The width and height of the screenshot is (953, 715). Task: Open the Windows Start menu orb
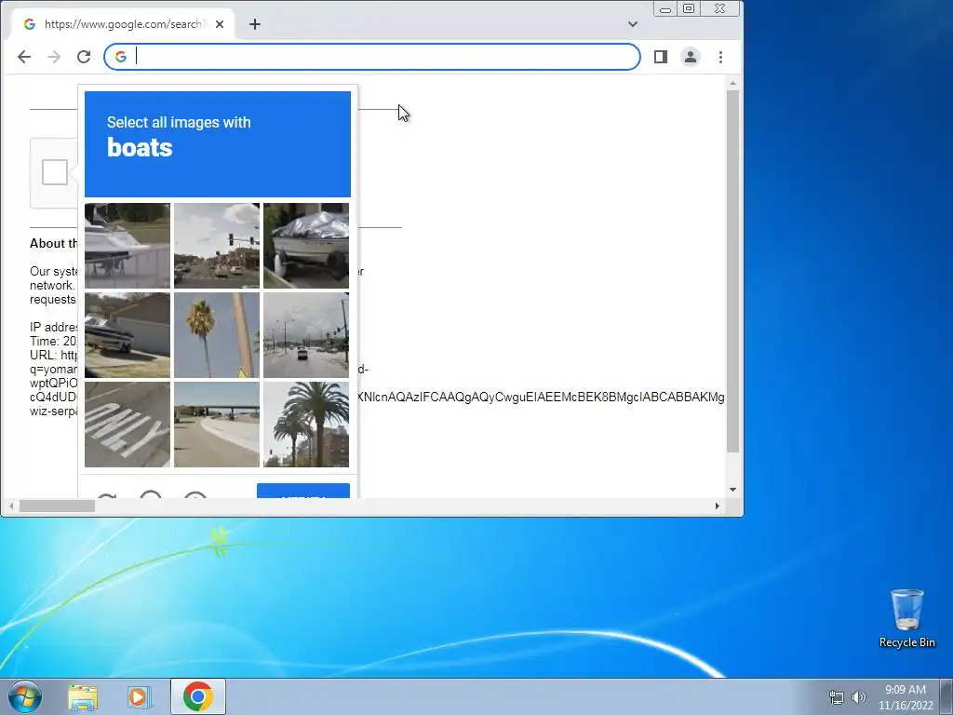[x=25, y=696]
